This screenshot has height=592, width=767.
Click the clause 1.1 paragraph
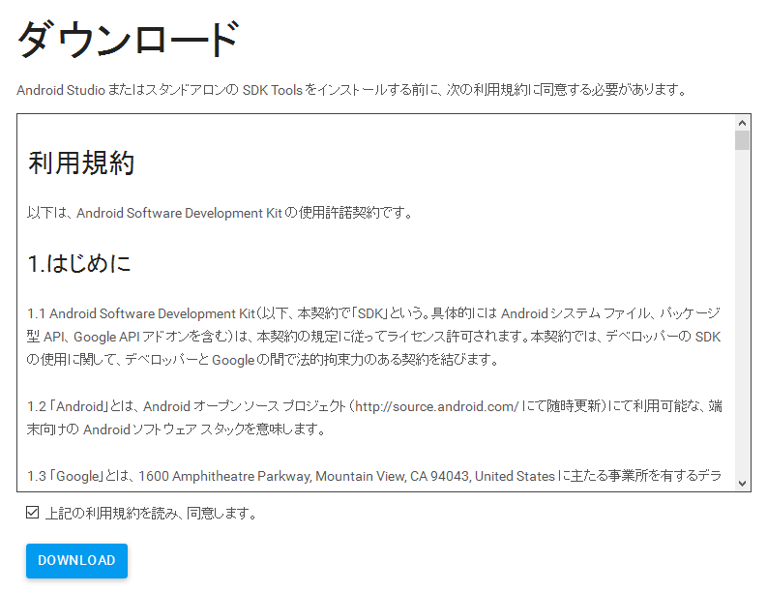point(374,337)
